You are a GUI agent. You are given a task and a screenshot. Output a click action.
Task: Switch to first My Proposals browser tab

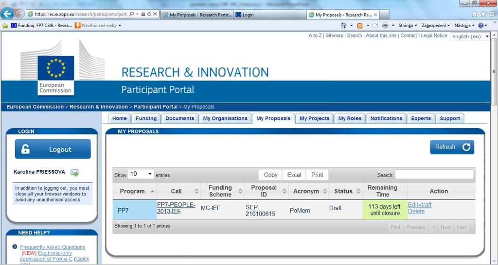(197, 15)
